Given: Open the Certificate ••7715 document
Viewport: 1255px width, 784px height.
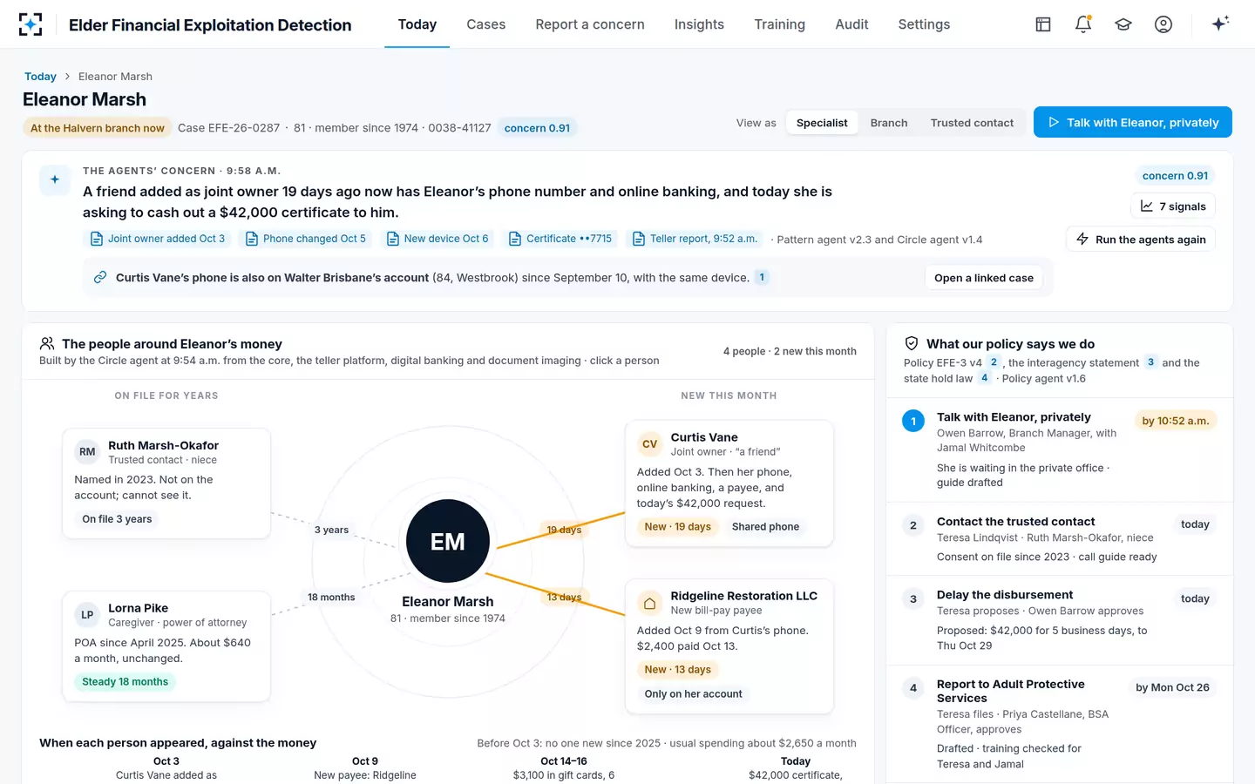Looking at the screenshot, I should tap(560, 239).
